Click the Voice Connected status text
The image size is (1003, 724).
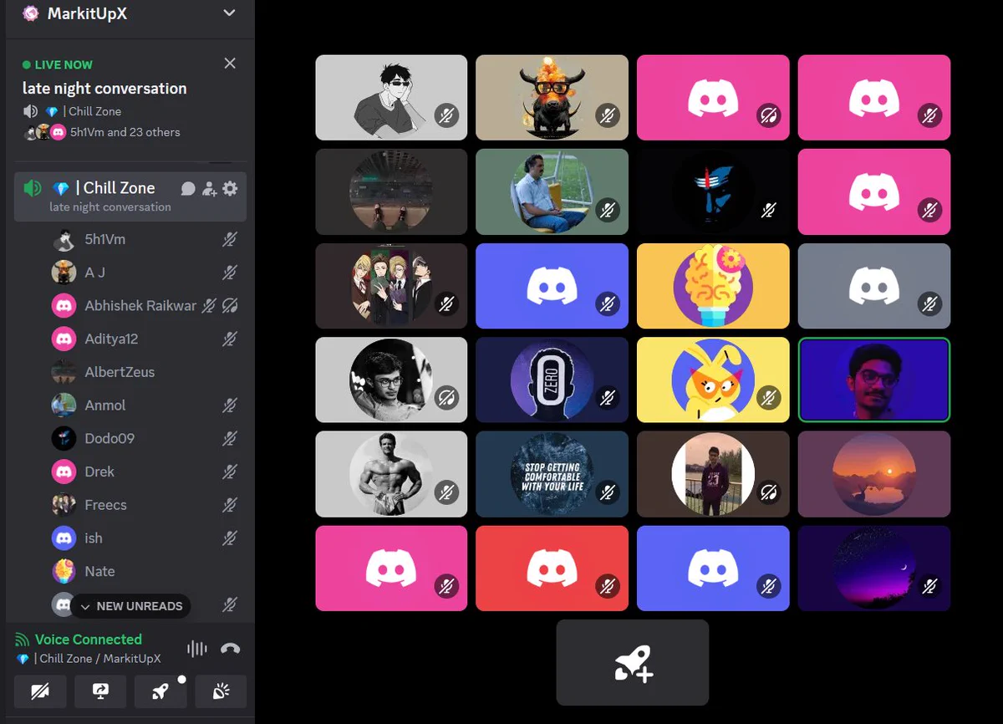click(x=89, y=640)
